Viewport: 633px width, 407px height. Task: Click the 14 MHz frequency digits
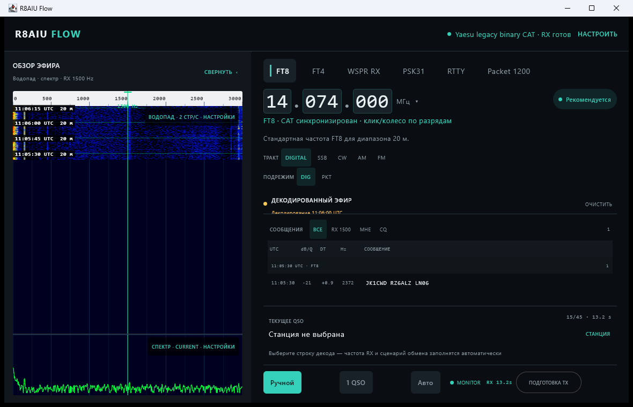(277, 101)
